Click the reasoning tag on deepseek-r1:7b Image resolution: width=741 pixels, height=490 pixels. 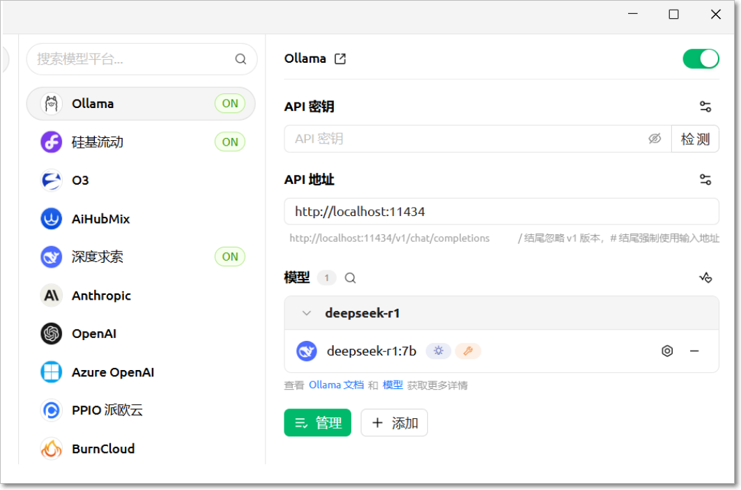(438, 351)
